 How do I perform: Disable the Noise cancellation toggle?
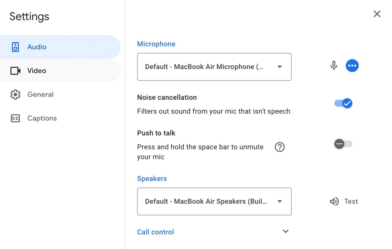[343, 103]
